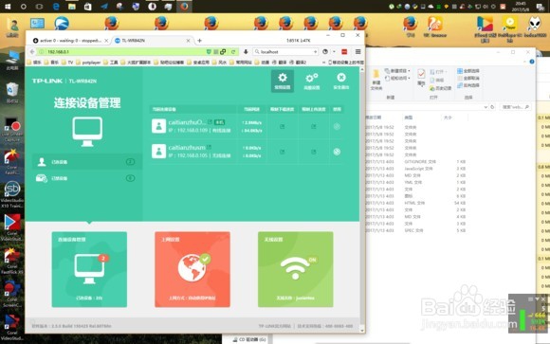Edit download limit for 192.168.0.109 device

(282, 127)
